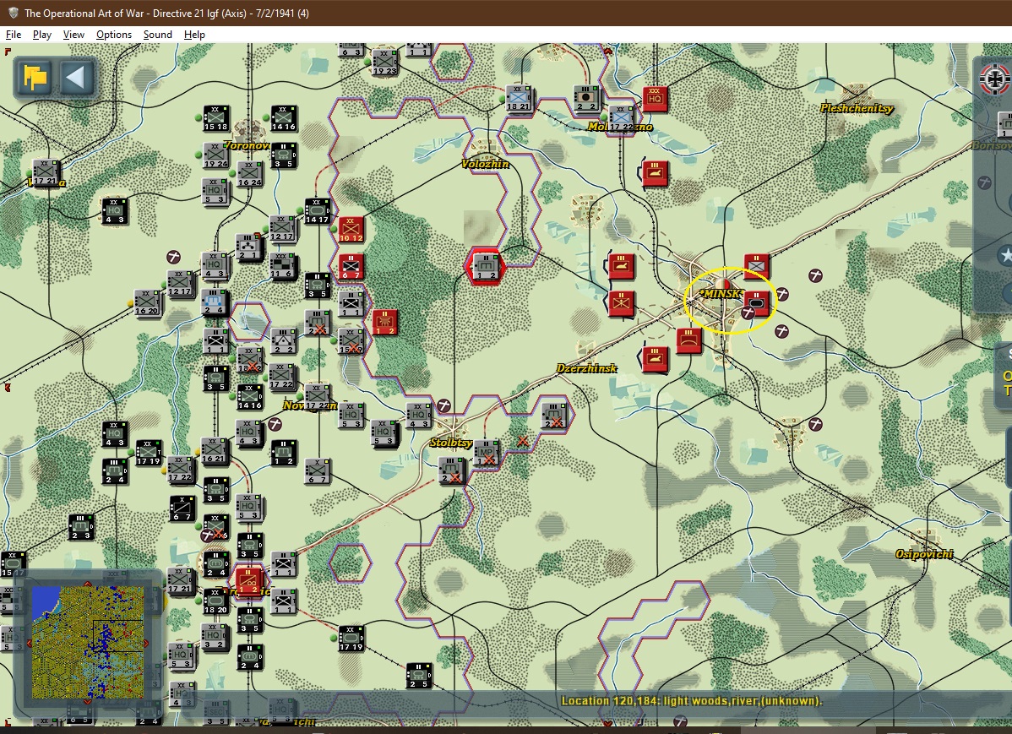Click the minimap overview

tap(89, 642)
